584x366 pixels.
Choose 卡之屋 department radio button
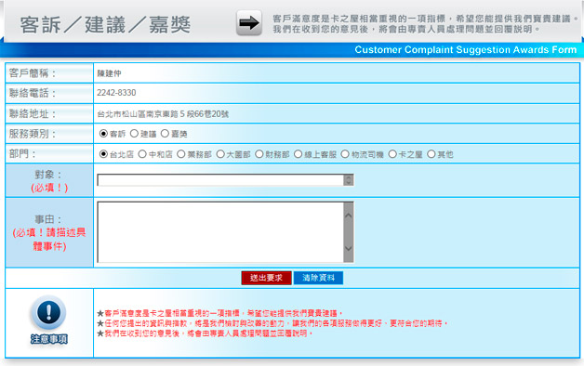click(x=392, y=154)
